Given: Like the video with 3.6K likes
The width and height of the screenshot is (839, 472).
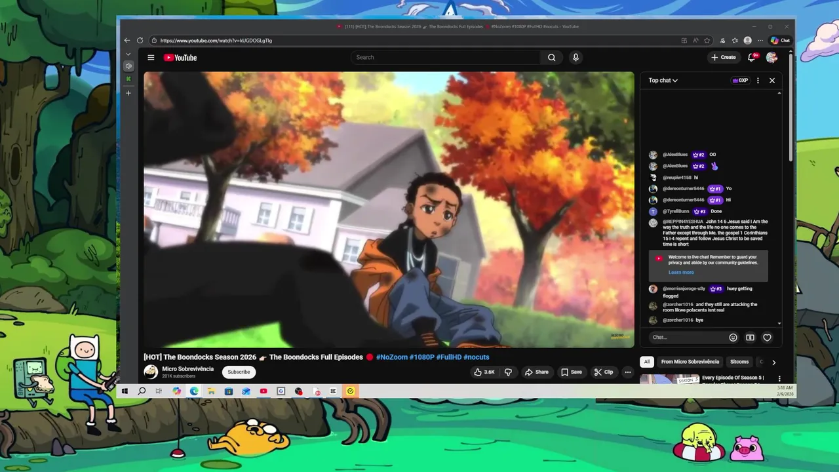Looking at the screenshot, I should (484, 372).
